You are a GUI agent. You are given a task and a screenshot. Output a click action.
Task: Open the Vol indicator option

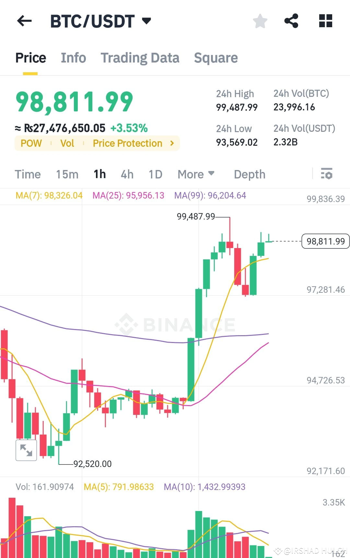67,143
